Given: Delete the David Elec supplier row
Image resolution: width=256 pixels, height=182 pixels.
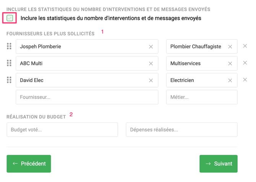Looking at the screenshot, I should pos(245,80).
